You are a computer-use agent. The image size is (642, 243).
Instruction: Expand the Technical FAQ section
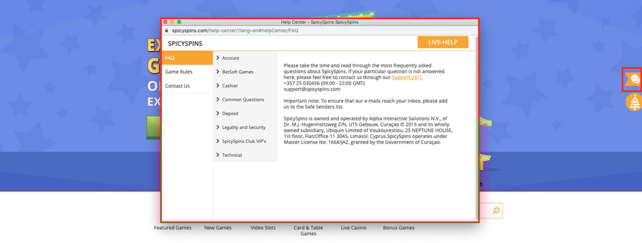pos(245,155)
